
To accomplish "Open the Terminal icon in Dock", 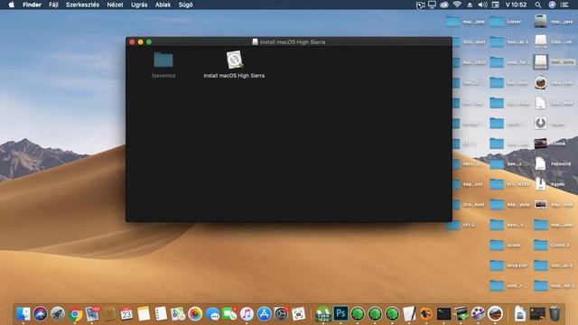I will coord(443,313).
